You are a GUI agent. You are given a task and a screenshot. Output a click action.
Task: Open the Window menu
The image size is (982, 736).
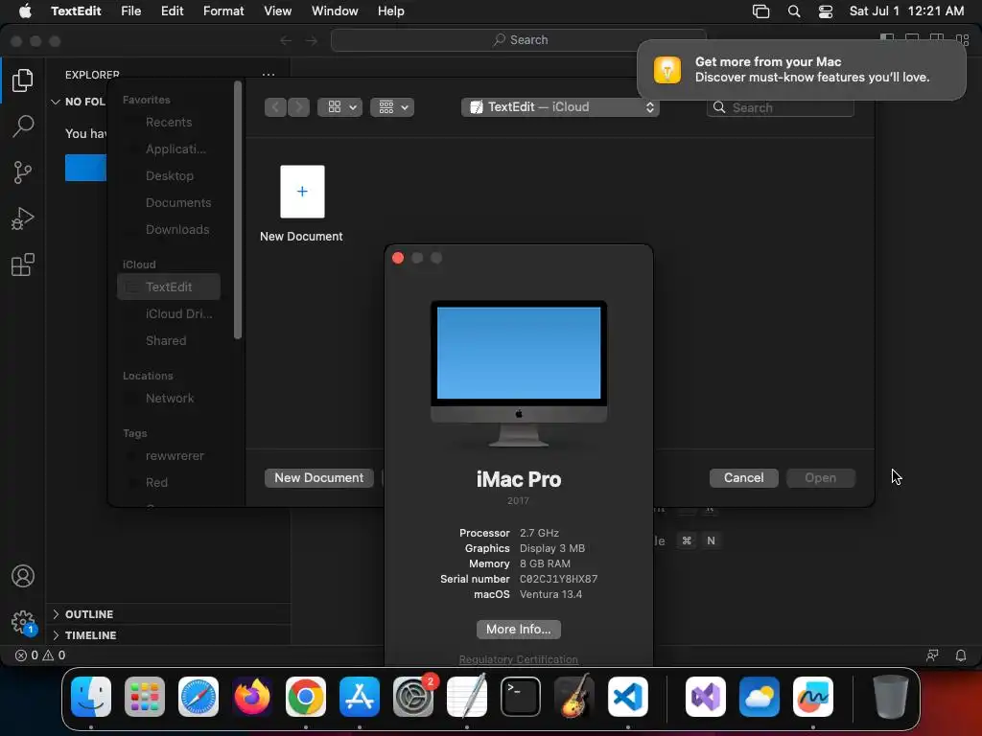click(335, 11)
